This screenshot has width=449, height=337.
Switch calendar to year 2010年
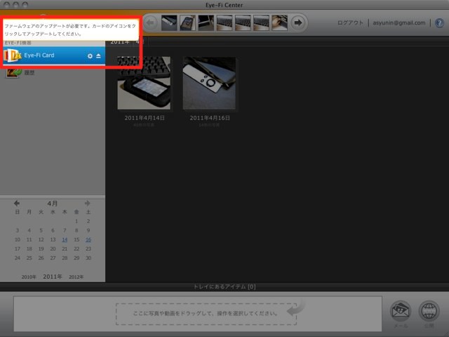tap(29, 277)
